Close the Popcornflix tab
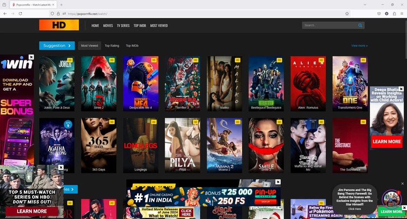Screen dimensions: 407x219 coord(53,5)
